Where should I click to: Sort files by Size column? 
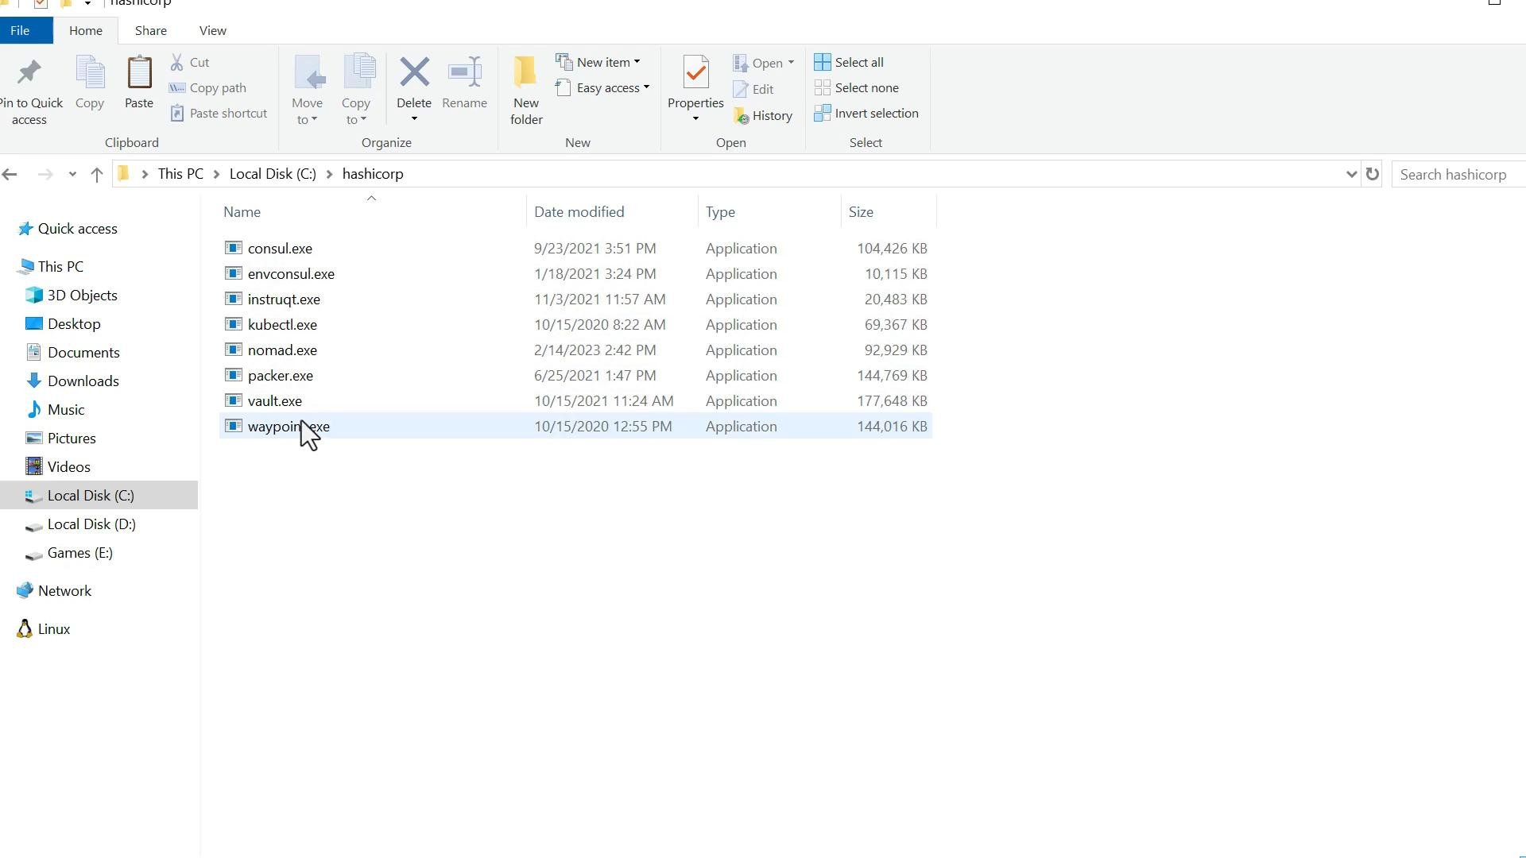point(889,212)
